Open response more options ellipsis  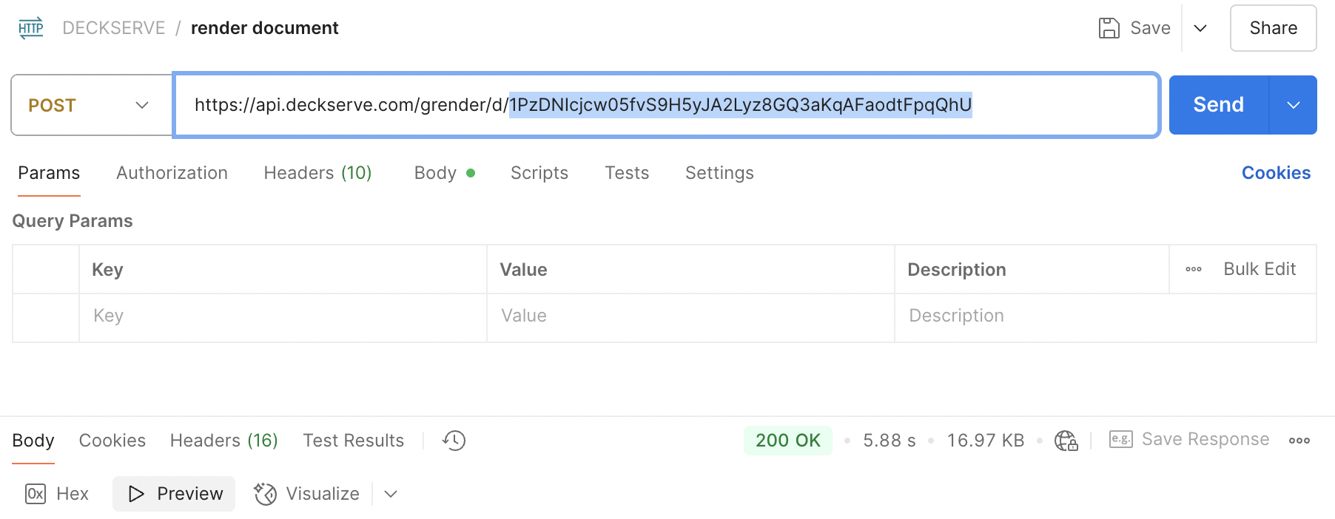click(x=1299, y=441)
